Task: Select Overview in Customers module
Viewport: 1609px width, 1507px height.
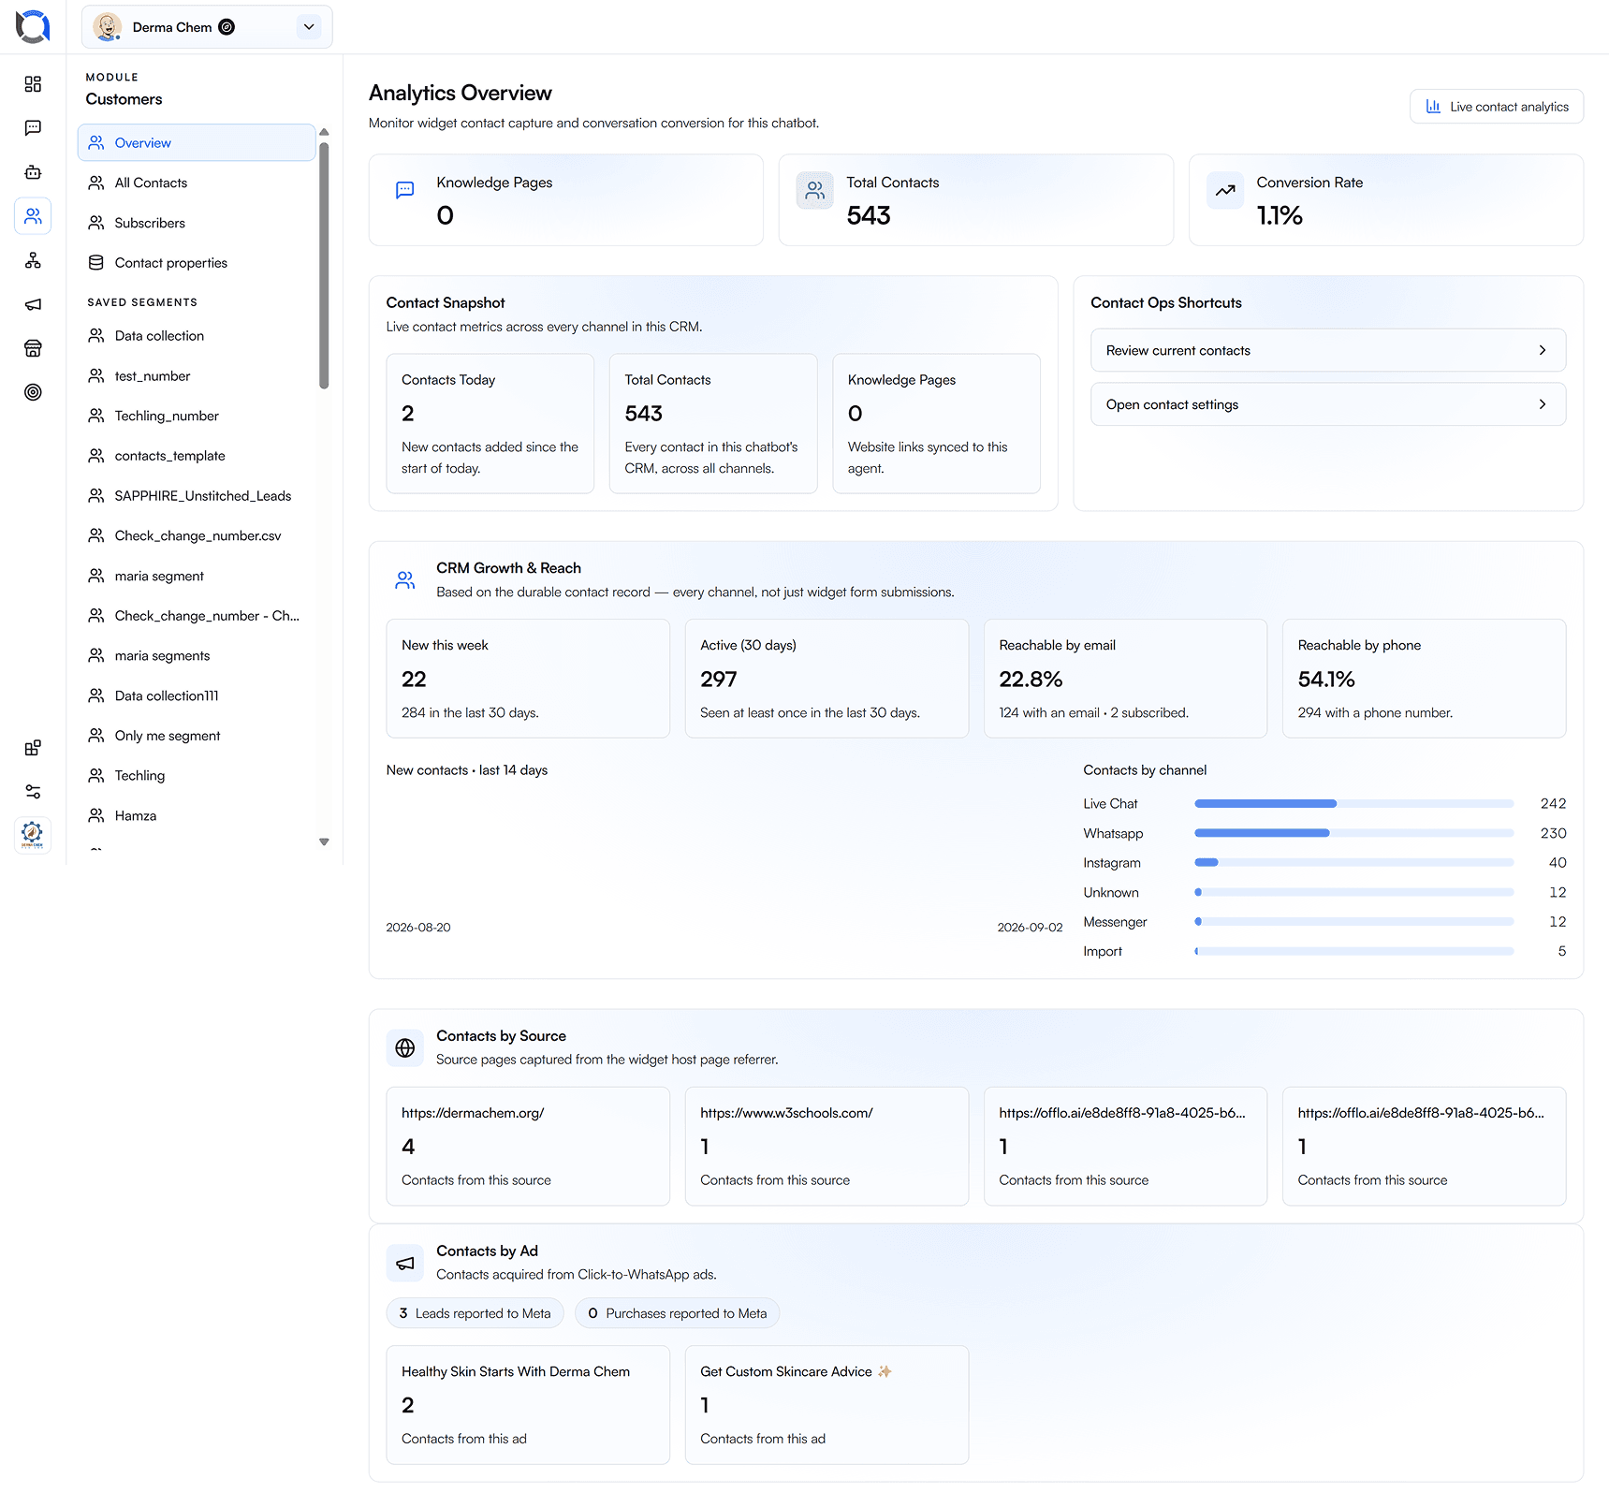Action: 197,143
